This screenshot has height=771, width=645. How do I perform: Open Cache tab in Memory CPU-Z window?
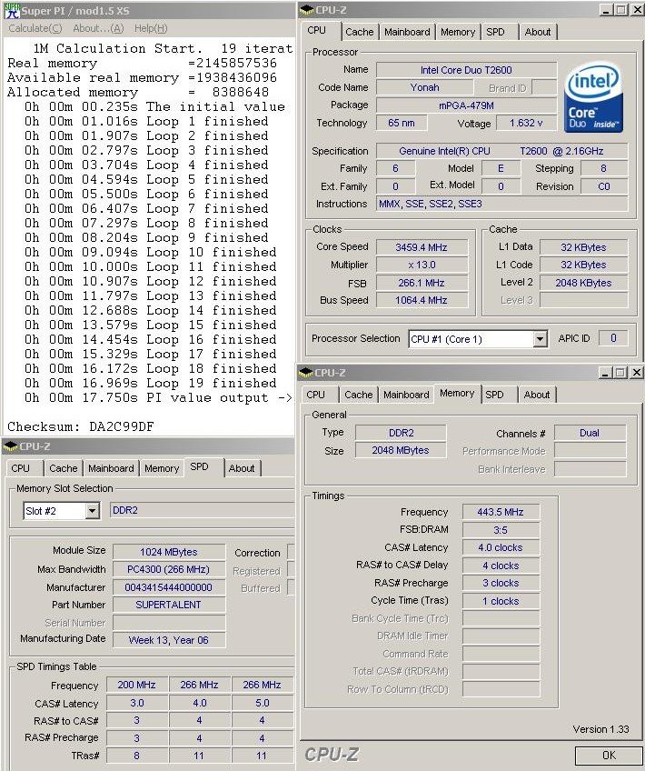(359, 395)
